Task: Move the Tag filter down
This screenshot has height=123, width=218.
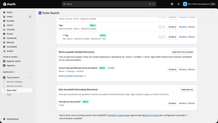Action: (x=164, y=37)
